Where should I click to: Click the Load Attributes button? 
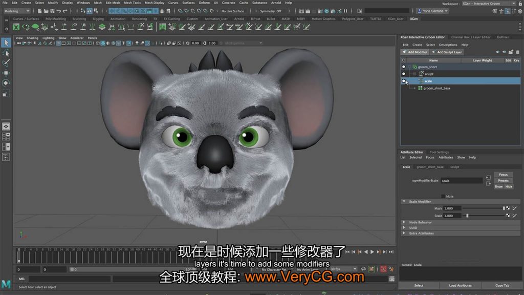click(460, 285)
